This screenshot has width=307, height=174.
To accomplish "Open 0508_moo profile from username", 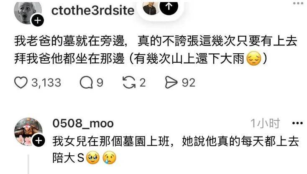I will 83,123.
